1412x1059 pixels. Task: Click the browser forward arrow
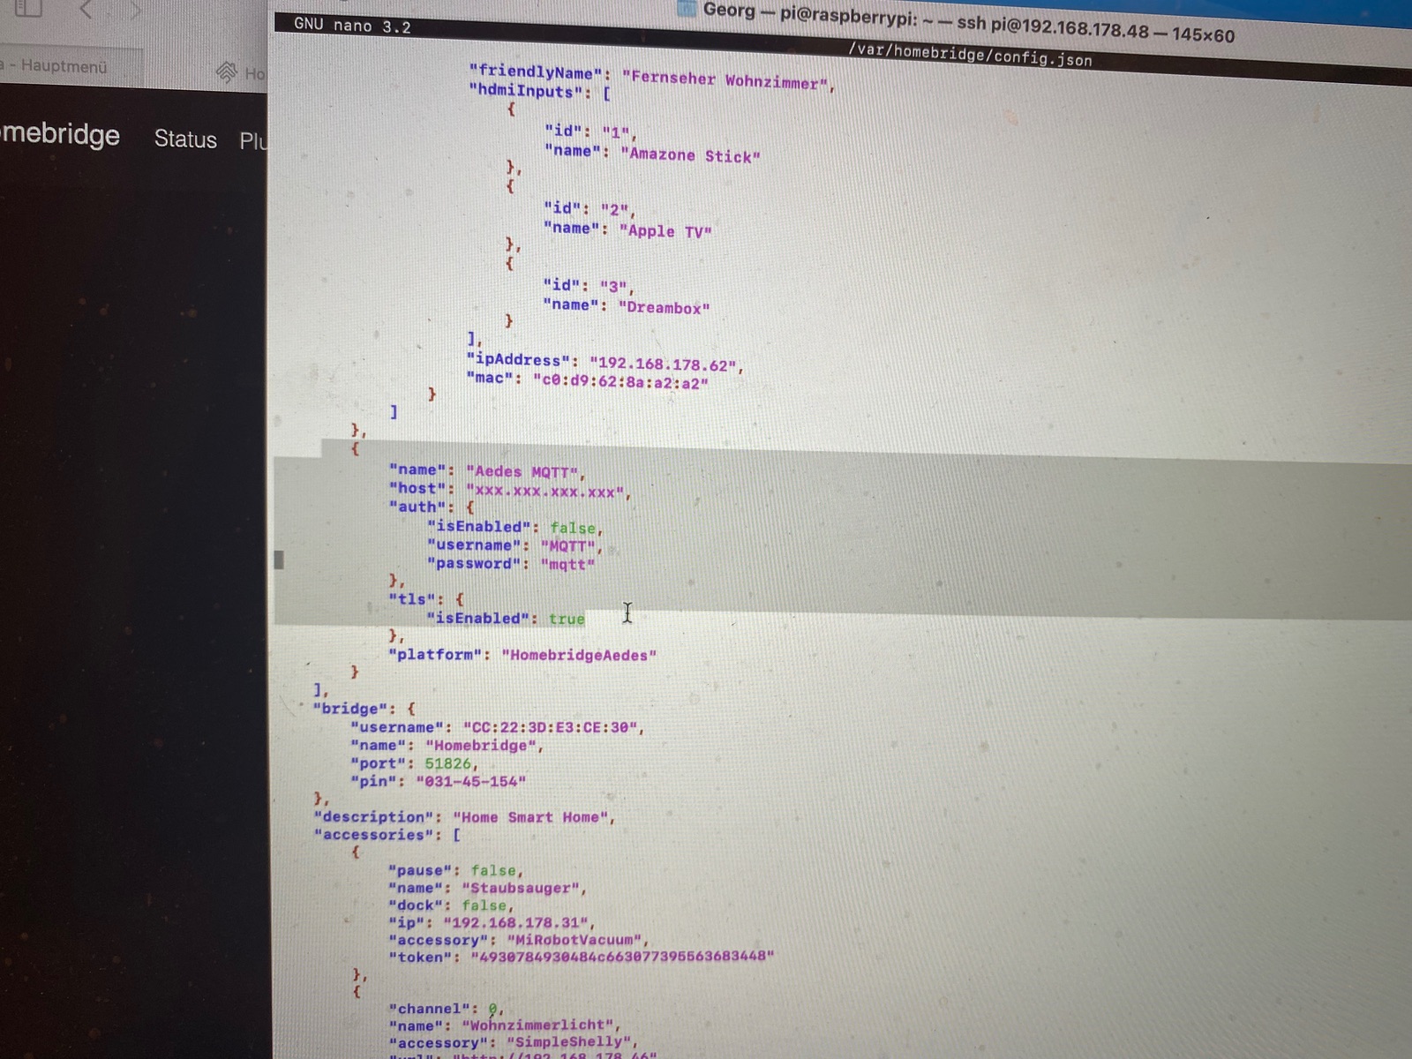click(x=134, y=11)
